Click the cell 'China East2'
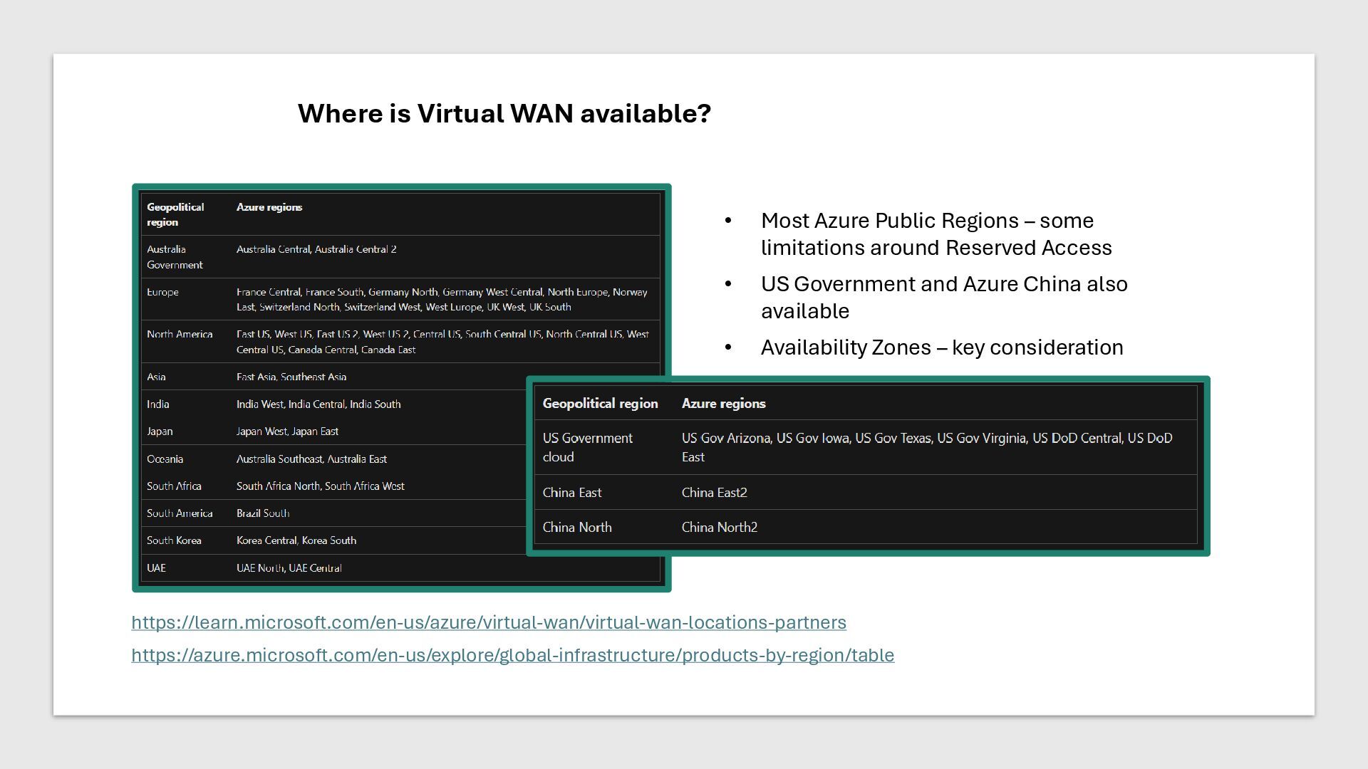 point(715,493)
